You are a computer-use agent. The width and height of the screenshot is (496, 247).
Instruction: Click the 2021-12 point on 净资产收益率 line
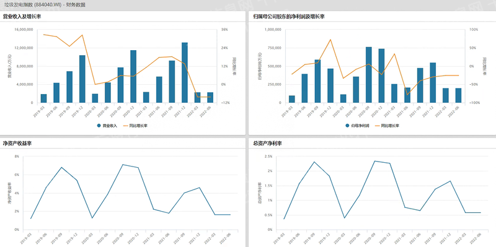pyautogui.click(x=200, y=188)
